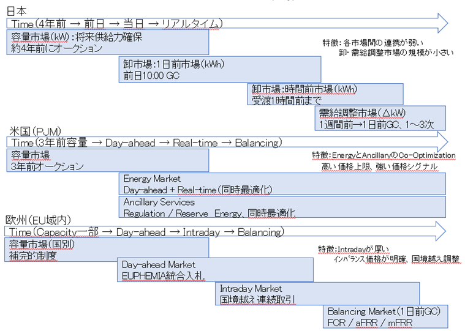Select the Day-ahead Market EUPHEMIA box
Screen dimensions: 465x331
point(216,270)
